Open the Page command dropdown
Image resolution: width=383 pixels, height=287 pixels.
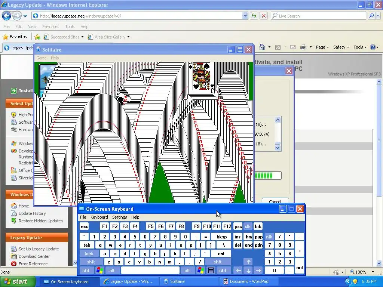click(322, 47)
